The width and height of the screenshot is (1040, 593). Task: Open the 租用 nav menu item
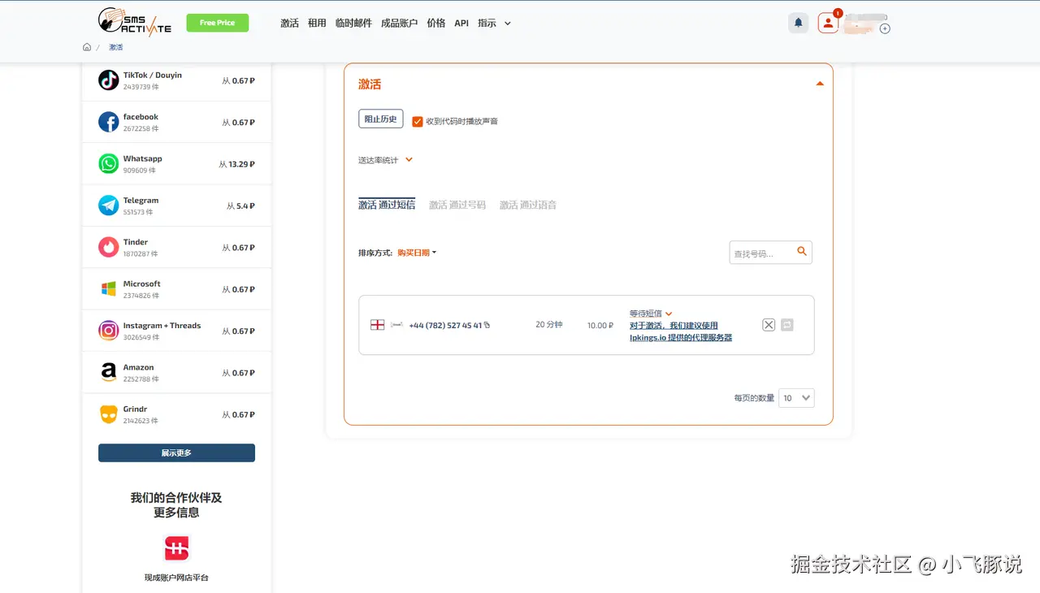pos(317,23)
